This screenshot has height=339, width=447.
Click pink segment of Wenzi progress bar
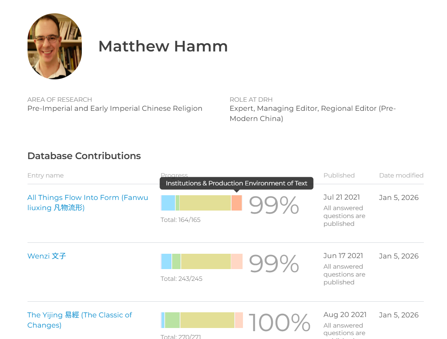tap(237, 262)
